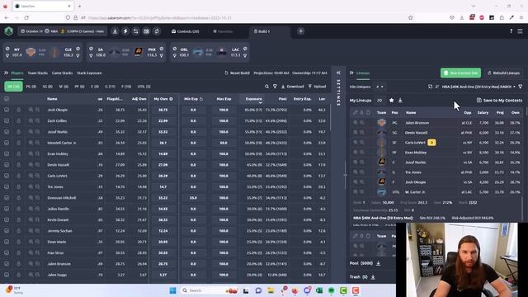Download the Pool lineups
528x297 pixels.
click(378, 263)
